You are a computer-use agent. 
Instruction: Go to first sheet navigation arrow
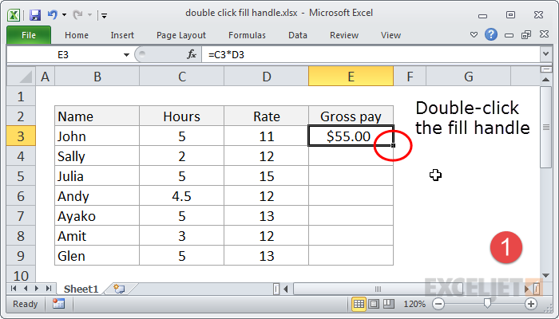point(14,289)
